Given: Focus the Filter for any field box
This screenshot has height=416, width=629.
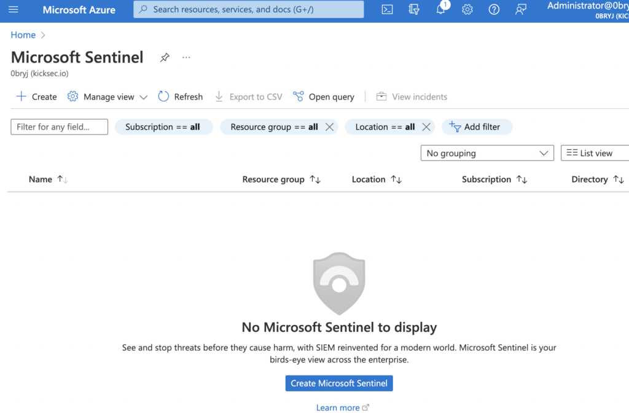Looking at the screenshot, I should point(60,127).
